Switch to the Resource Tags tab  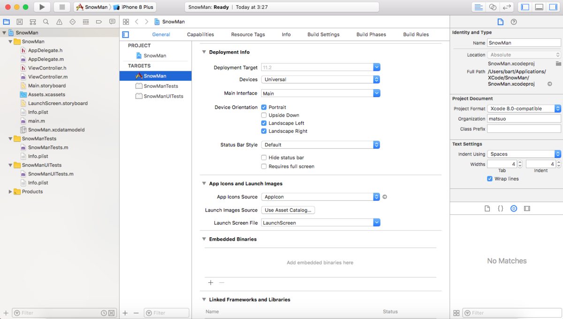click(x=248, y=34)
